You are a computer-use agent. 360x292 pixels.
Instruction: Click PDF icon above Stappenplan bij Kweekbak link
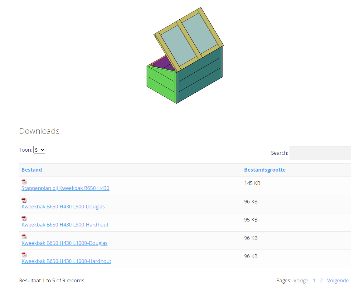coord(24,182)
